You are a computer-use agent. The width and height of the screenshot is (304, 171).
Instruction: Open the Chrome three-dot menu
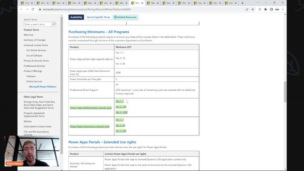(283, 9)
